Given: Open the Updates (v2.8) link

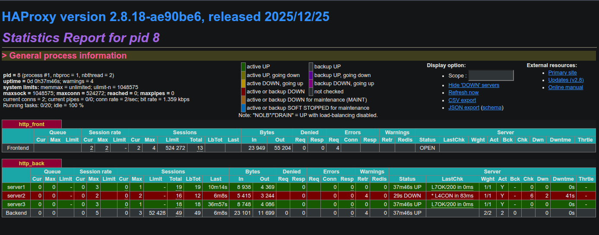Looking at the screenshot, I should pyautogui.click(x=566, y=80).
